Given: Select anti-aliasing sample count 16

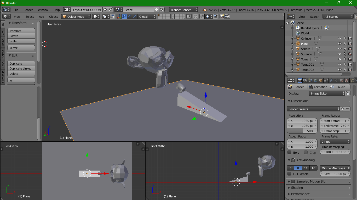Looking at the screenshot, I should 313,168.
